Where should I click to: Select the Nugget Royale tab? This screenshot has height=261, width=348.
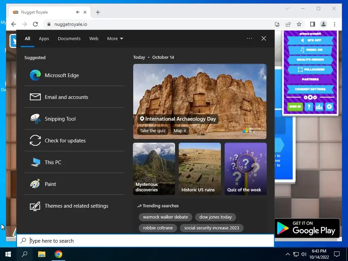pyautogui.click(x=50, y=12)
